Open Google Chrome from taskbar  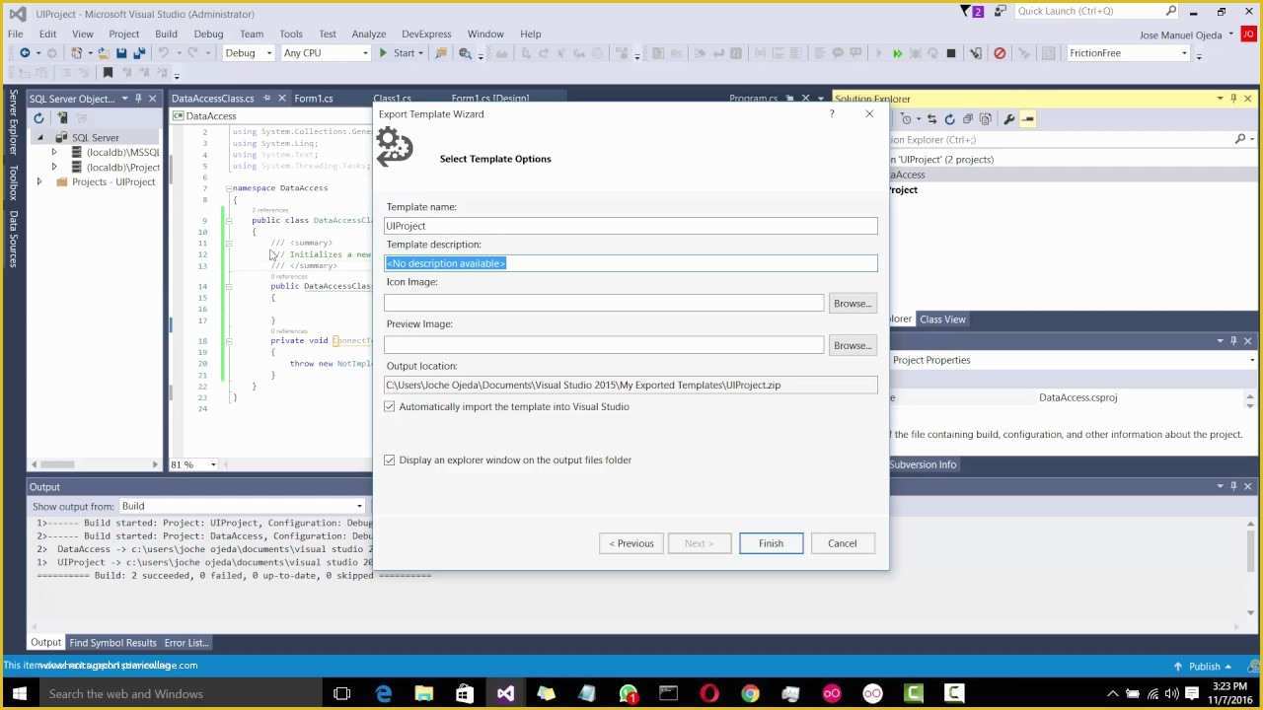pyautogui.click(x=750, y=693)
